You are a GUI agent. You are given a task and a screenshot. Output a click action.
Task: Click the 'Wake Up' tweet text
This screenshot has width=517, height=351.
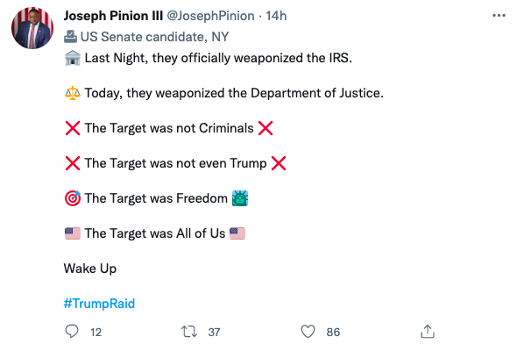coord(90,269)
